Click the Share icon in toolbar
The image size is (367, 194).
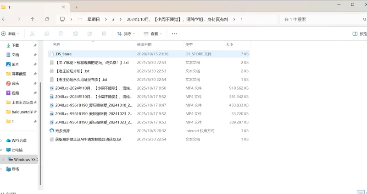pyautogui.click(x=89, y=34)
